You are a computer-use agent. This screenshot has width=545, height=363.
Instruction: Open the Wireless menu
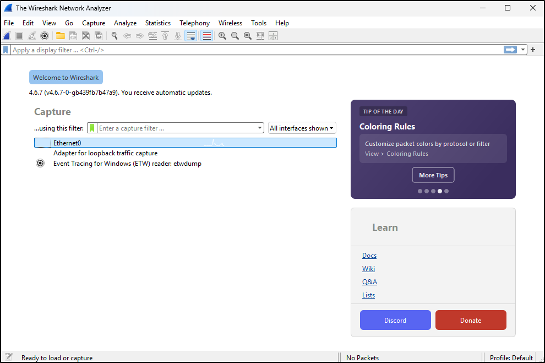(230, 23)
